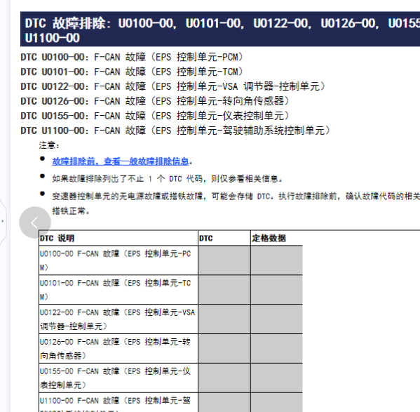Click table row U0100-00 F-CAN 故障

coord(118,260)
